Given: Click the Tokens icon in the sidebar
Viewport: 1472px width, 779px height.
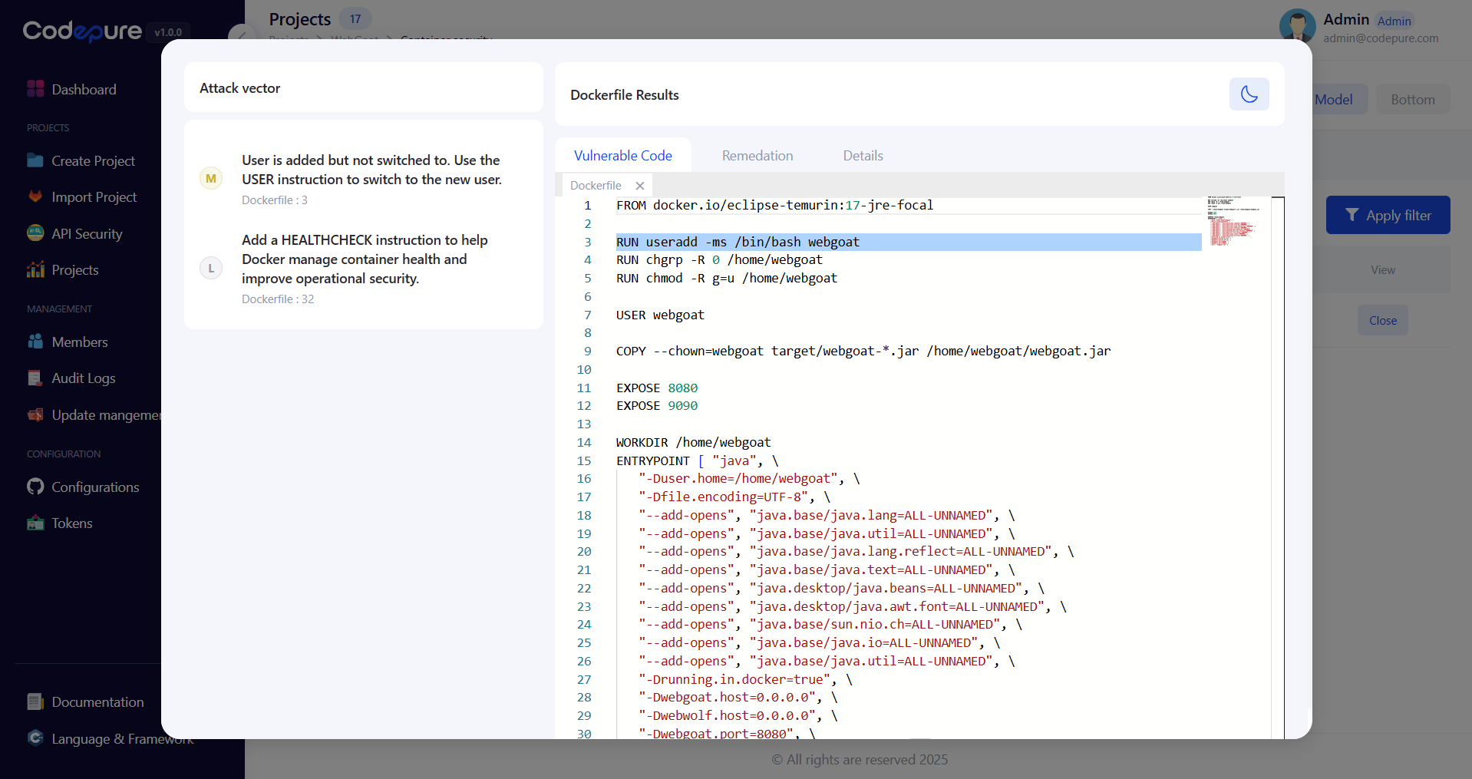Looking at the screenshot, I should (35, 523).
